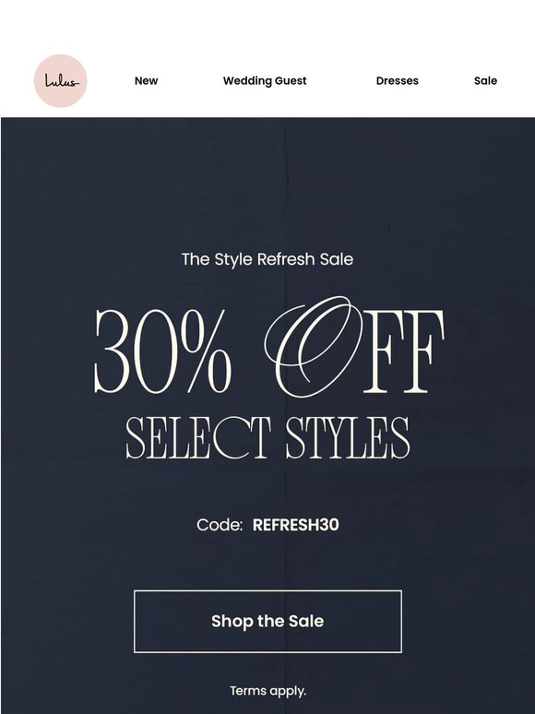Open the Dresses navigation link
The width and height of the screenshot is (535, 714).
point(397,81)
